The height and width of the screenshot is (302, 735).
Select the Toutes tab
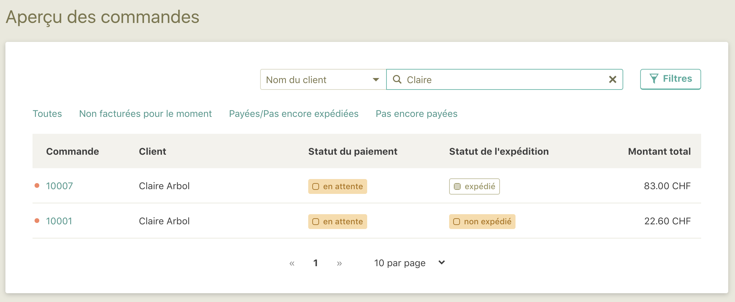47,114
